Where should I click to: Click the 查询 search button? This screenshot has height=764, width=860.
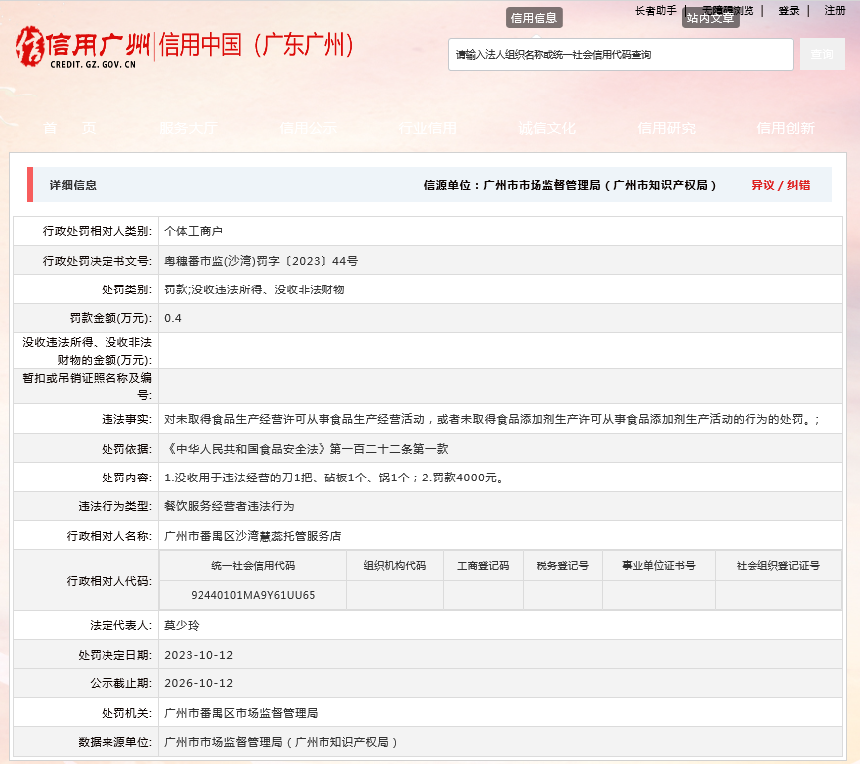(x=822, y=54)
